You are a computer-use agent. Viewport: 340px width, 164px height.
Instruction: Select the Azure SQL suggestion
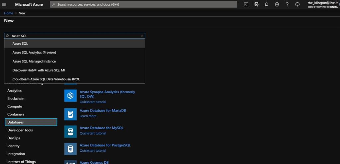tap(75, 43)
